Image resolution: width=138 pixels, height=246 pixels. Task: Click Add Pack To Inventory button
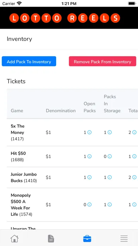coord(29,61)
